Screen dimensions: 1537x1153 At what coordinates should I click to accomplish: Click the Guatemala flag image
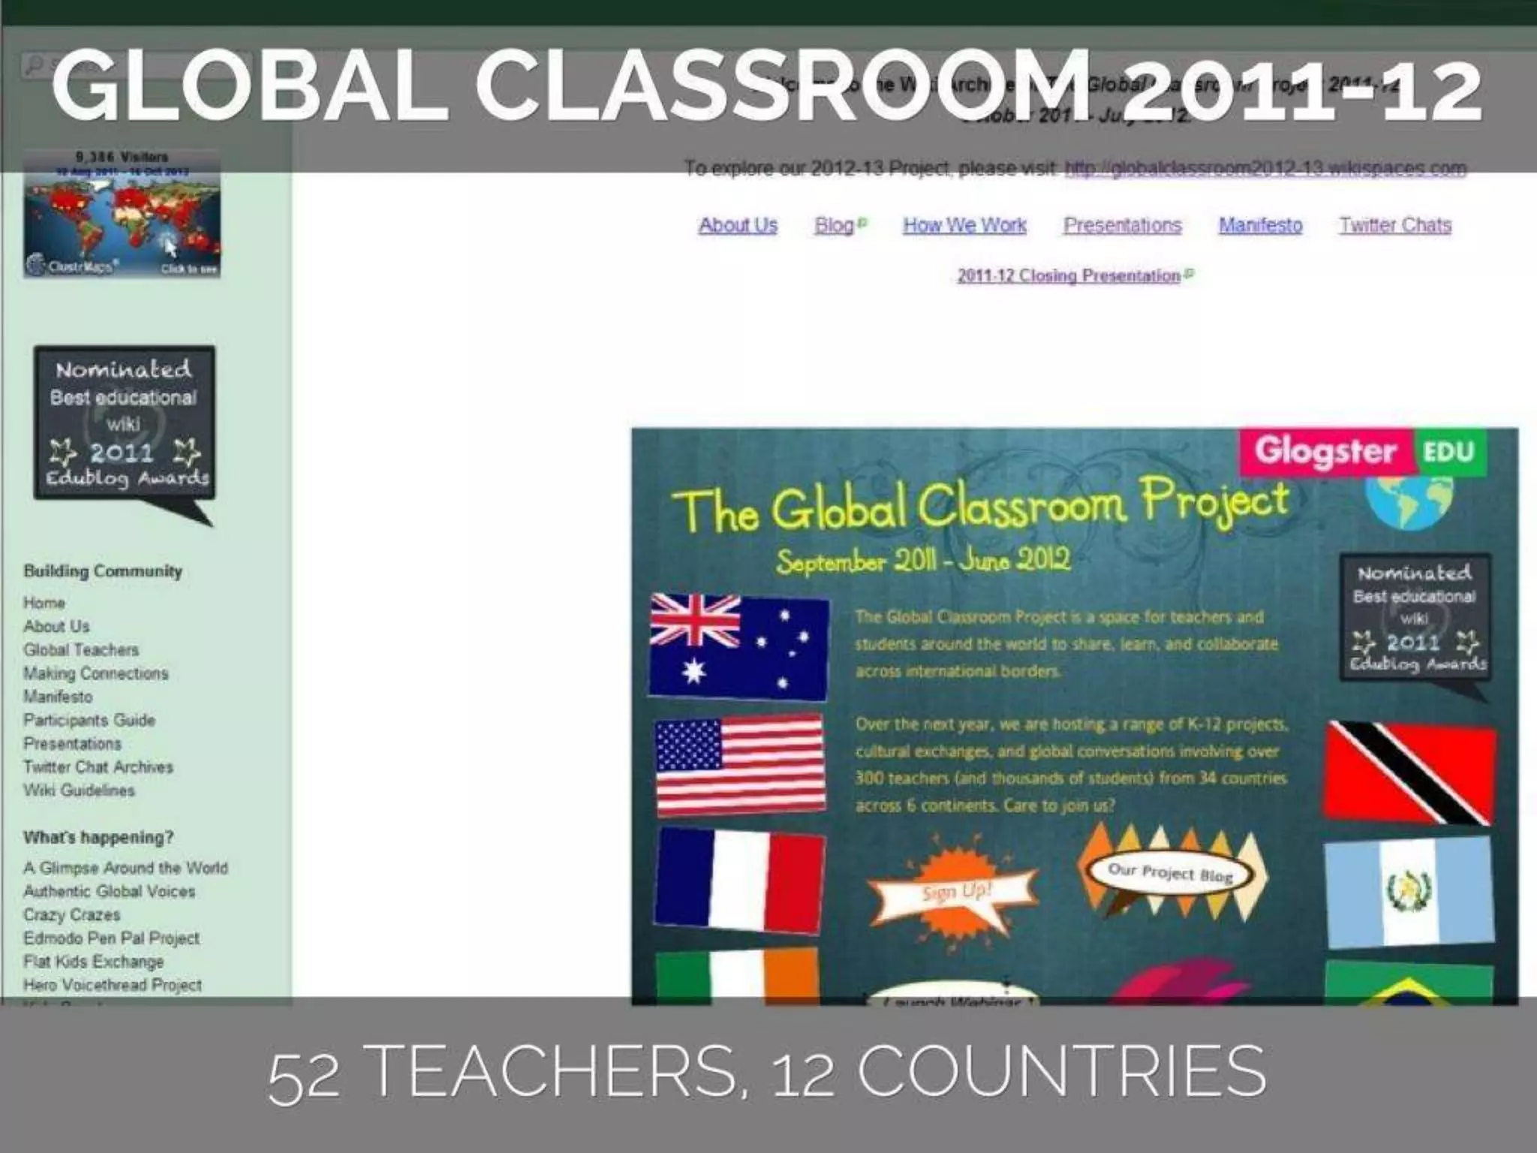coord(1407,893)
